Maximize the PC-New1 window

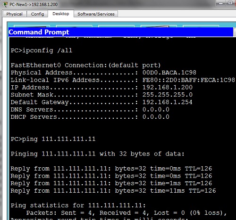point(230,3)
